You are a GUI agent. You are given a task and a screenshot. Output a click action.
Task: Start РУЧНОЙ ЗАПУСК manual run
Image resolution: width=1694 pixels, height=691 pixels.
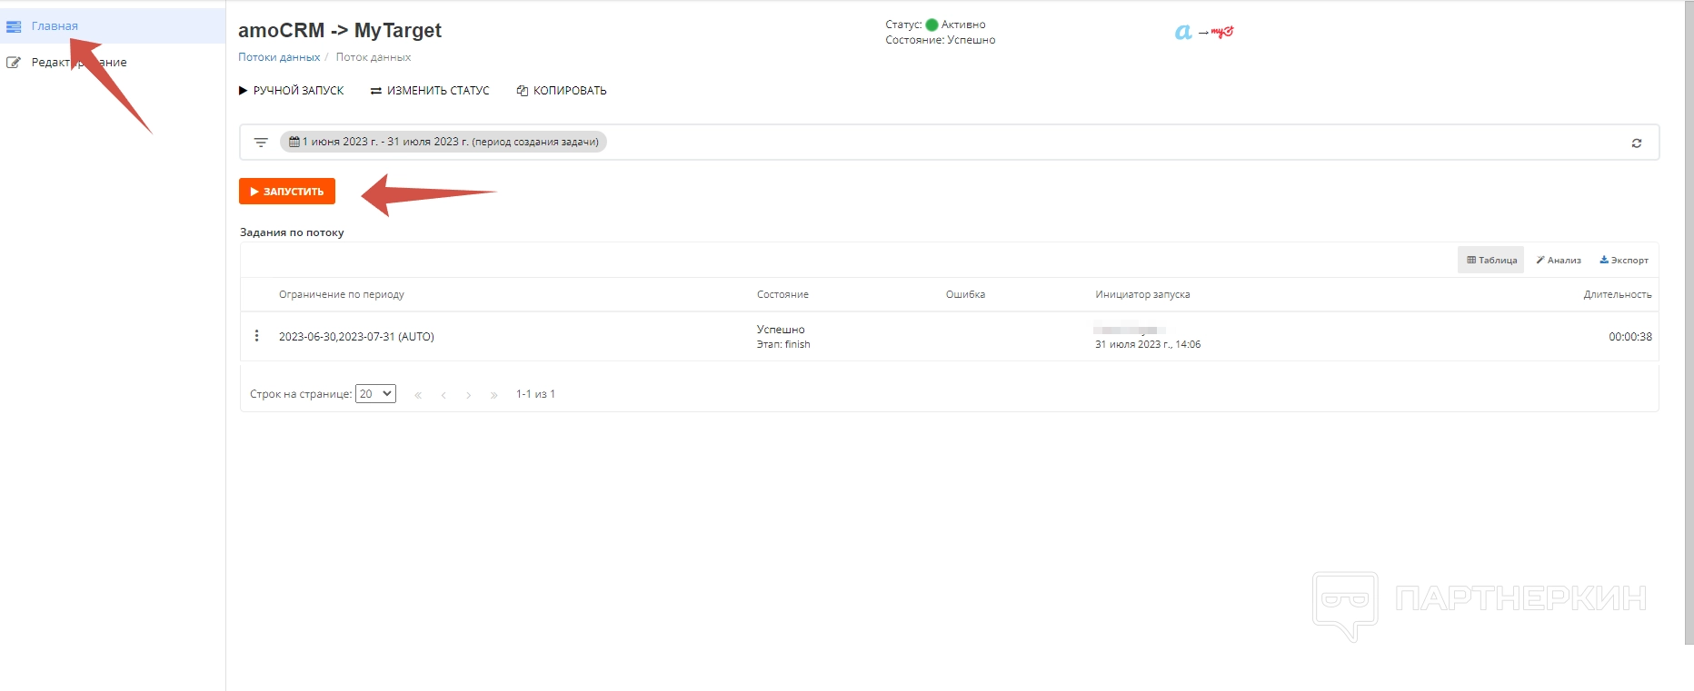tap(291, 91)
